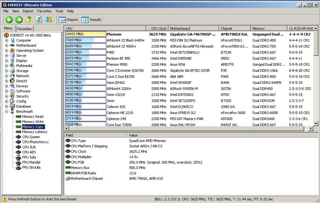Image resolution: width=320 pixels, height=203 pixels.
Task: Open the Help menu
Action: pos(70,11)
